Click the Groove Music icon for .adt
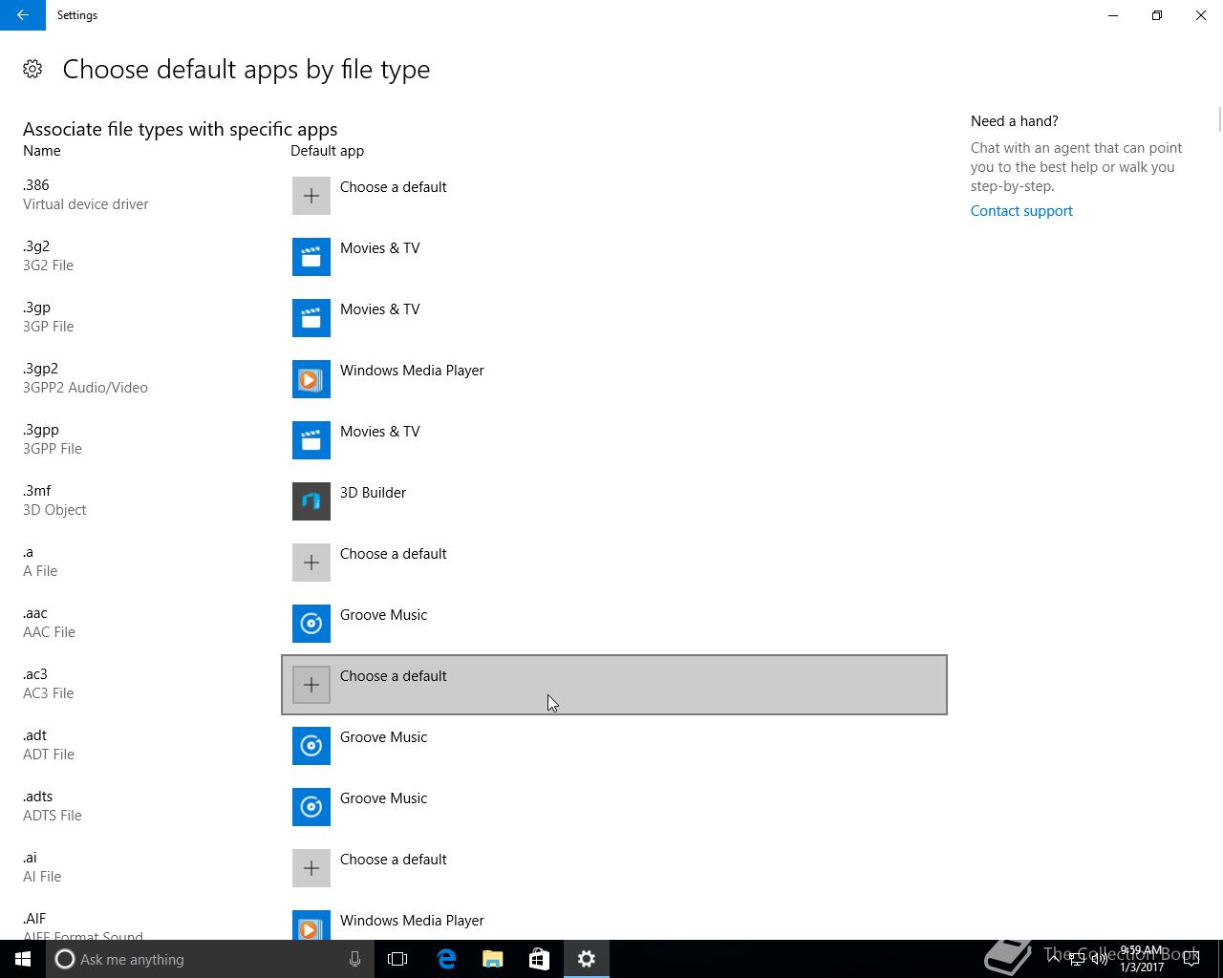1223x978 pixels. pyautogui.click(x=311, y=746)
